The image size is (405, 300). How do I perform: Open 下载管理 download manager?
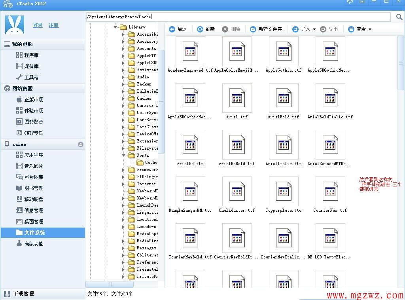19,294
